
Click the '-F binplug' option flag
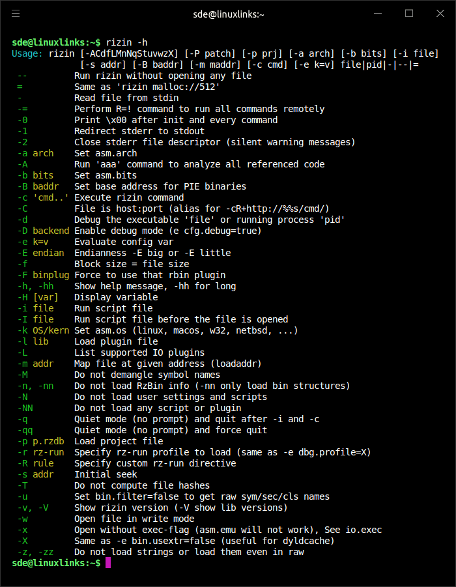coord(41,275)
